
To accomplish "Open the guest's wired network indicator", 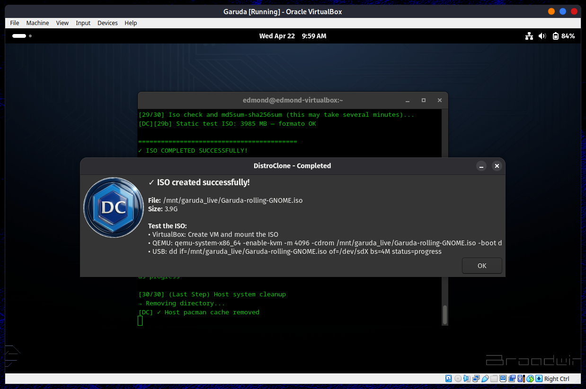I will pos(529,36).
